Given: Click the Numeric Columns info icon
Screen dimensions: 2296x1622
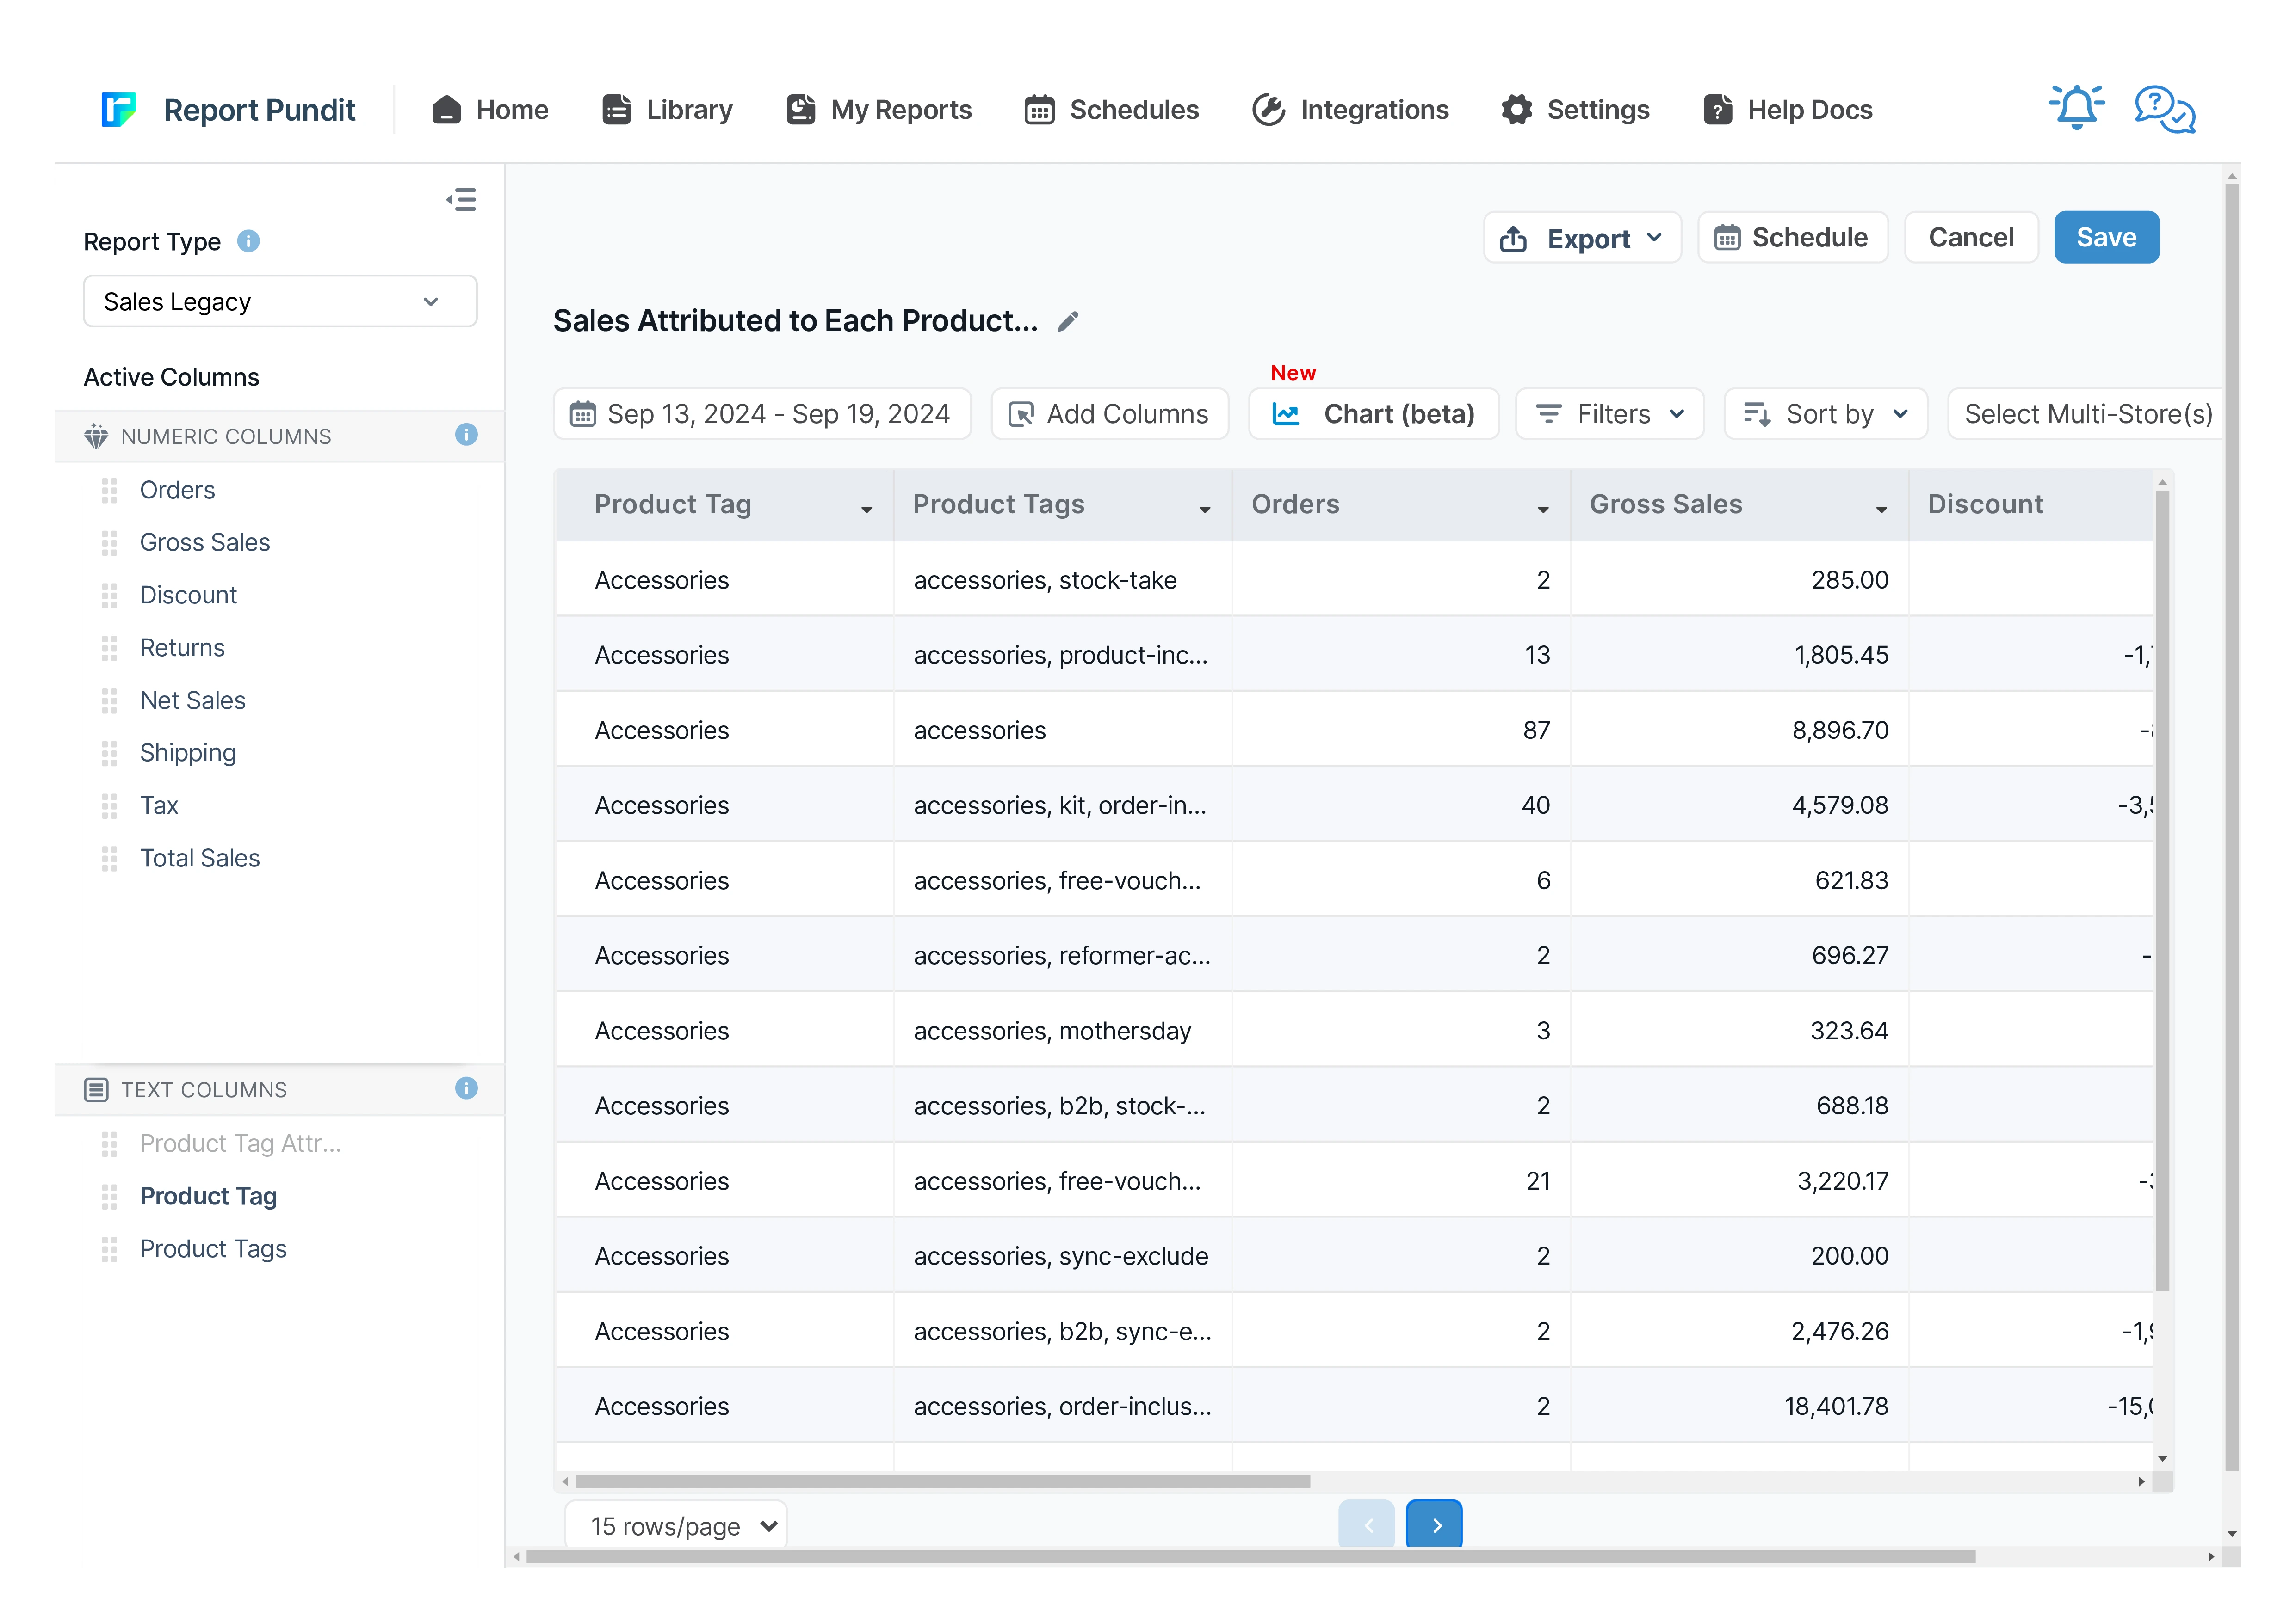Looking at the screenshot, I should 466,435.
